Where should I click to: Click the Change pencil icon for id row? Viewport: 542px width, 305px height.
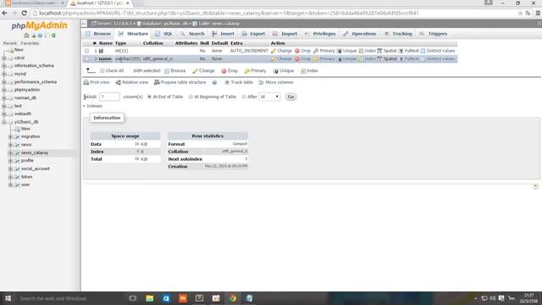click(274, 51)
